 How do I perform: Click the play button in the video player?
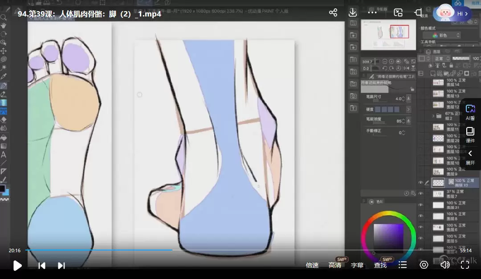point(17,266)
